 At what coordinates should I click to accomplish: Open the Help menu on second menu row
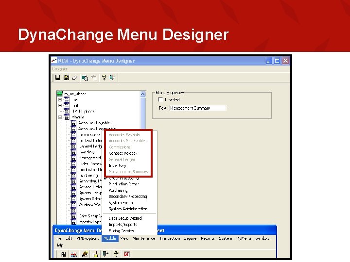[60, 245]
